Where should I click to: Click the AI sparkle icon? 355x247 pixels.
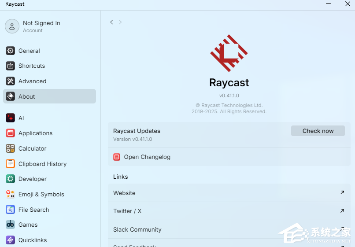[11, 118]
